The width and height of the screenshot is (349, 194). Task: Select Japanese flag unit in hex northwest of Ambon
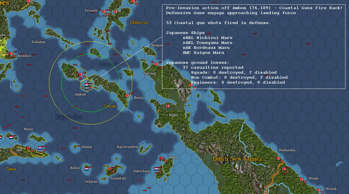(81, 75)
